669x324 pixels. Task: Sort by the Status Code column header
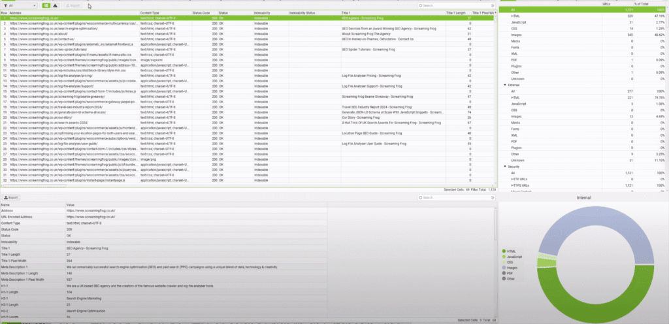pos(201,12)
